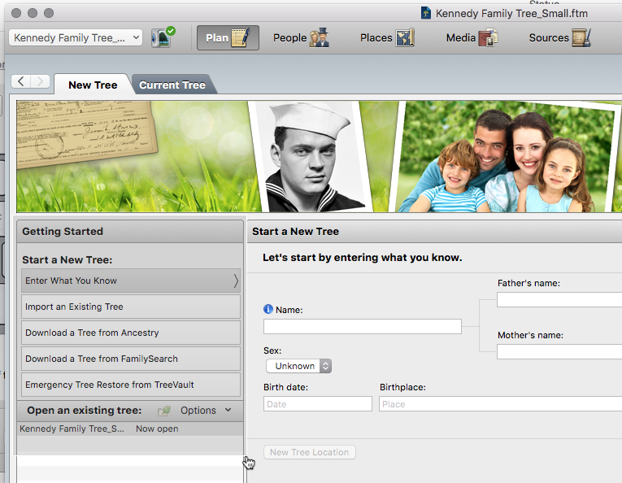Click the tree sync status icon
This screenshot has width=622, height=483.
[x=163, y=37]
